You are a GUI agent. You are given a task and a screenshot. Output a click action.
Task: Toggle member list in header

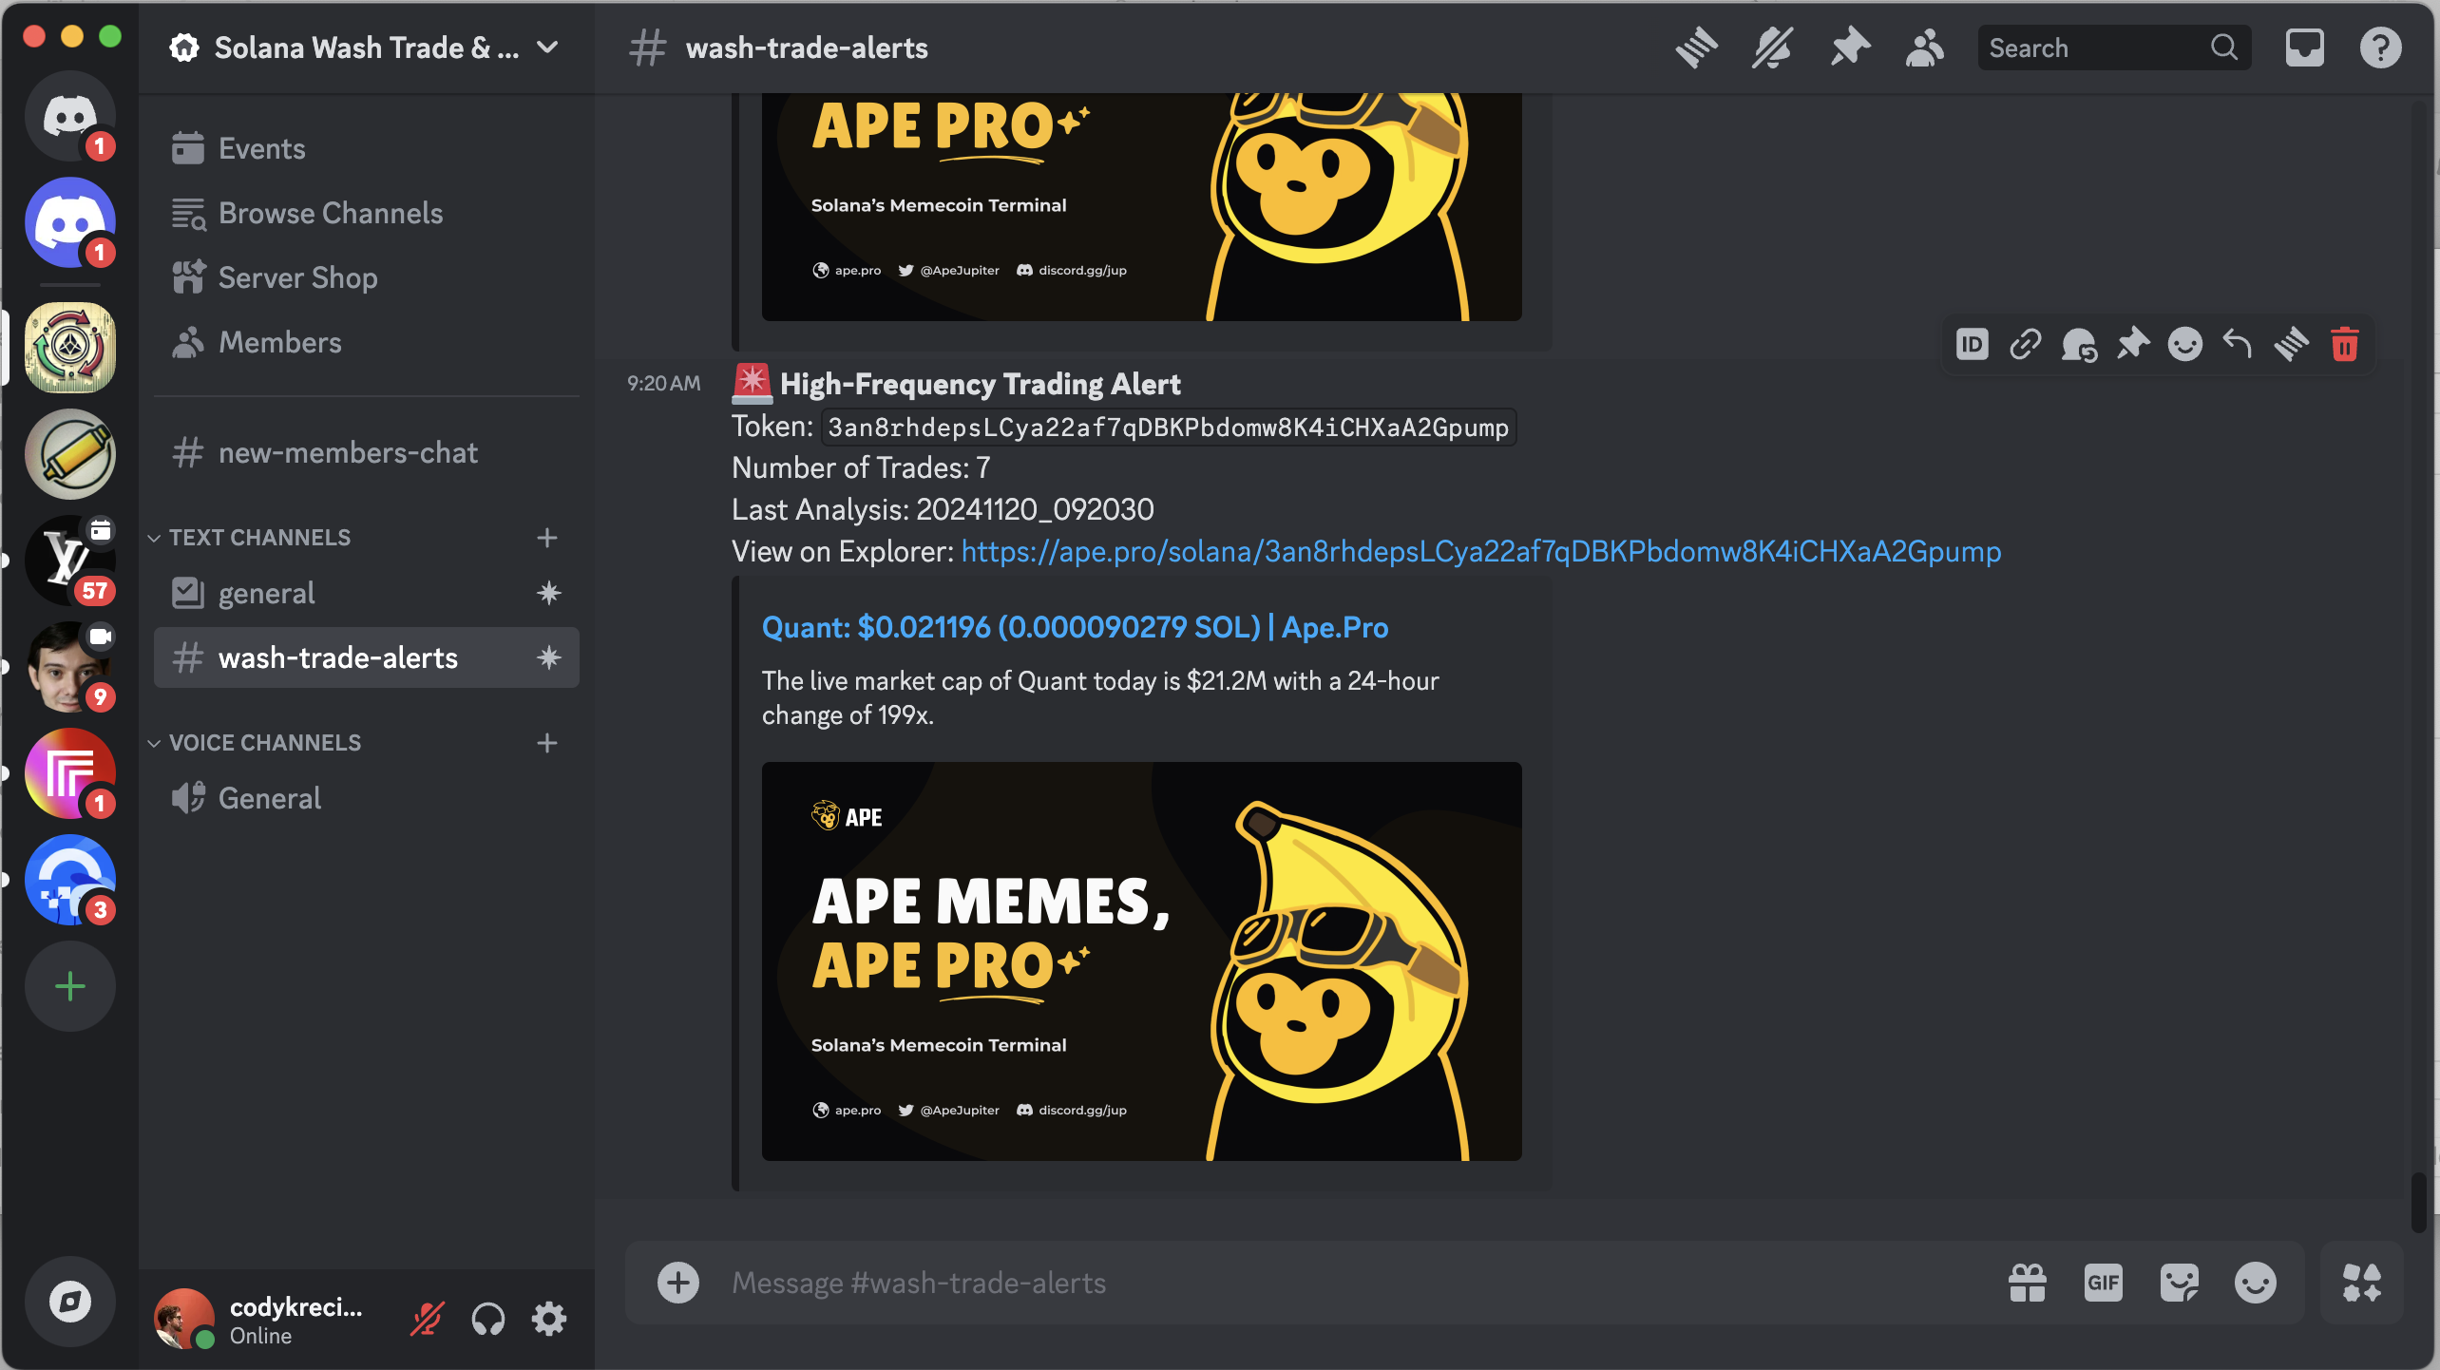(x=1925, y=48)
